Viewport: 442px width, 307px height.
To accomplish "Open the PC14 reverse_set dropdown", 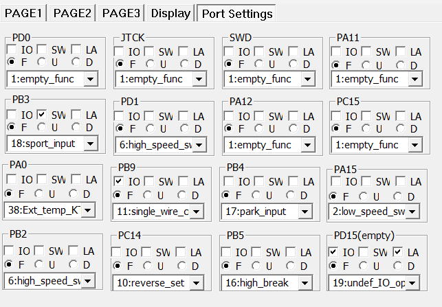I will tap(196, 282).
